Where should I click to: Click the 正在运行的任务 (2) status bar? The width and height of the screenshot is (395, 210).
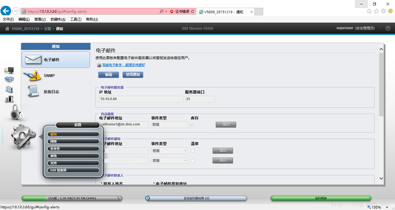pos(196,198)
